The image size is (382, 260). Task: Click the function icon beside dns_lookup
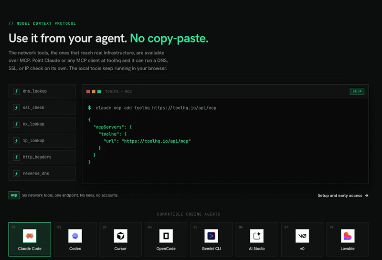[x=16, y=91]
